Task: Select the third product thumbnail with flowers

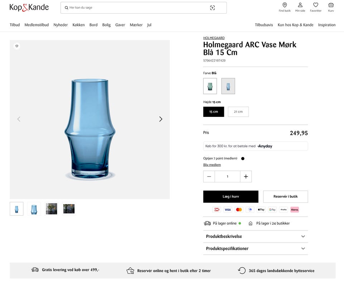Action: [x=51, y=209]
